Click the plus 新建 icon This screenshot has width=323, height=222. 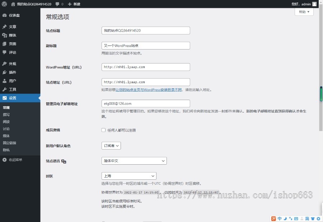pyautogui.click(x=70, y=4)
